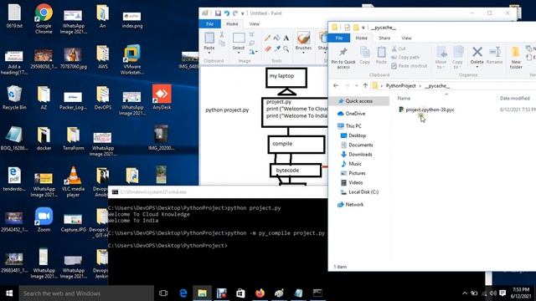The width and height of the screenshot is (536, 301).
Task: Select the AnyDesk desktop icon
Action: (x=162, y=97)
